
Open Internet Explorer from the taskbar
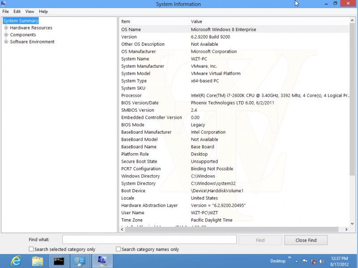coord(16,261)
